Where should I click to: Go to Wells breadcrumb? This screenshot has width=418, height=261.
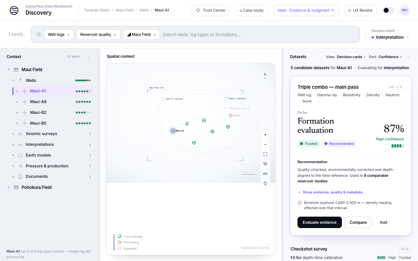pos(144,10)
